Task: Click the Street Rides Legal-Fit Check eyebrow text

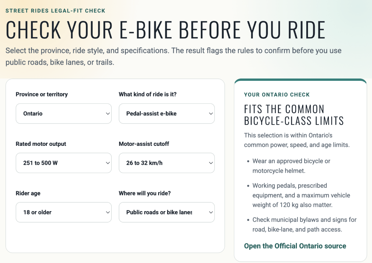Action: tap(55, 11)
